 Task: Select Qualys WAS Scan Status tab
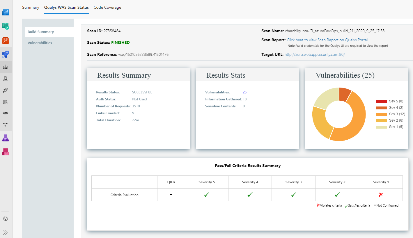(x=66, y=8)
